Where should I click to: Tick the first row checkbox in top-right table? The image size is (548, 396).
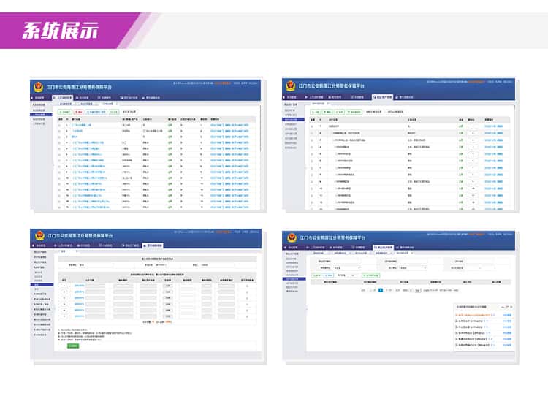click(312, 126)
